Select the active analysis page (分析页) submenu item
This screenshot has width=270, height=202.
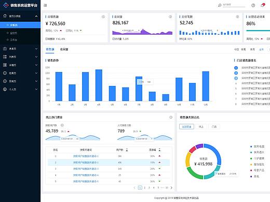(20, 25)
